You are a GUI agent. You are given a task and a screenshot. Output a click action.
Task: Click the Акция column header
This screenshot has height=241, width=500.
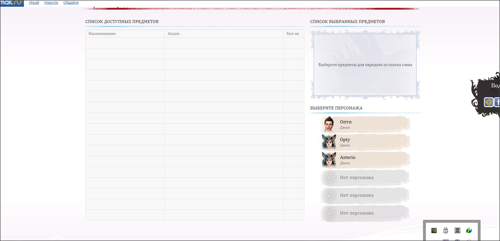pyautogui.click(x=224, y=33)
